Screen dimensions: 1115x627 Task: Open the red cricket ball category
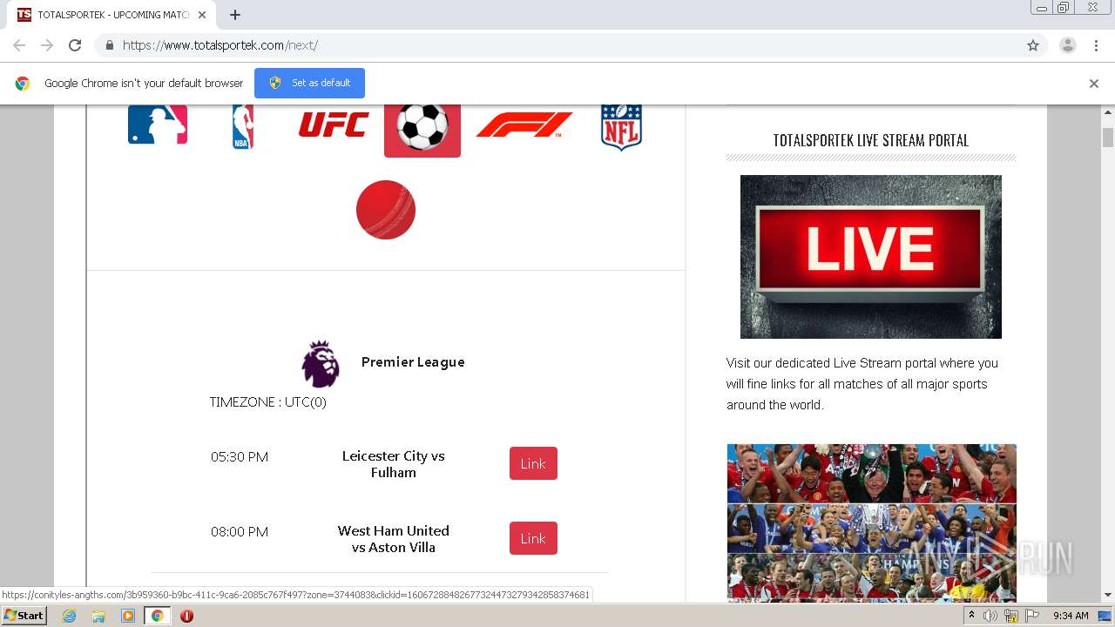pyautogui.click(x=386, y=210)
